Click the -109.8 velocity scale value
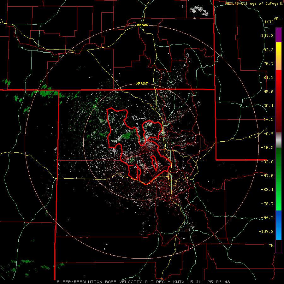The width and height of the screenshot is (284, 284). pyautogui.click(x=266, y=232)
